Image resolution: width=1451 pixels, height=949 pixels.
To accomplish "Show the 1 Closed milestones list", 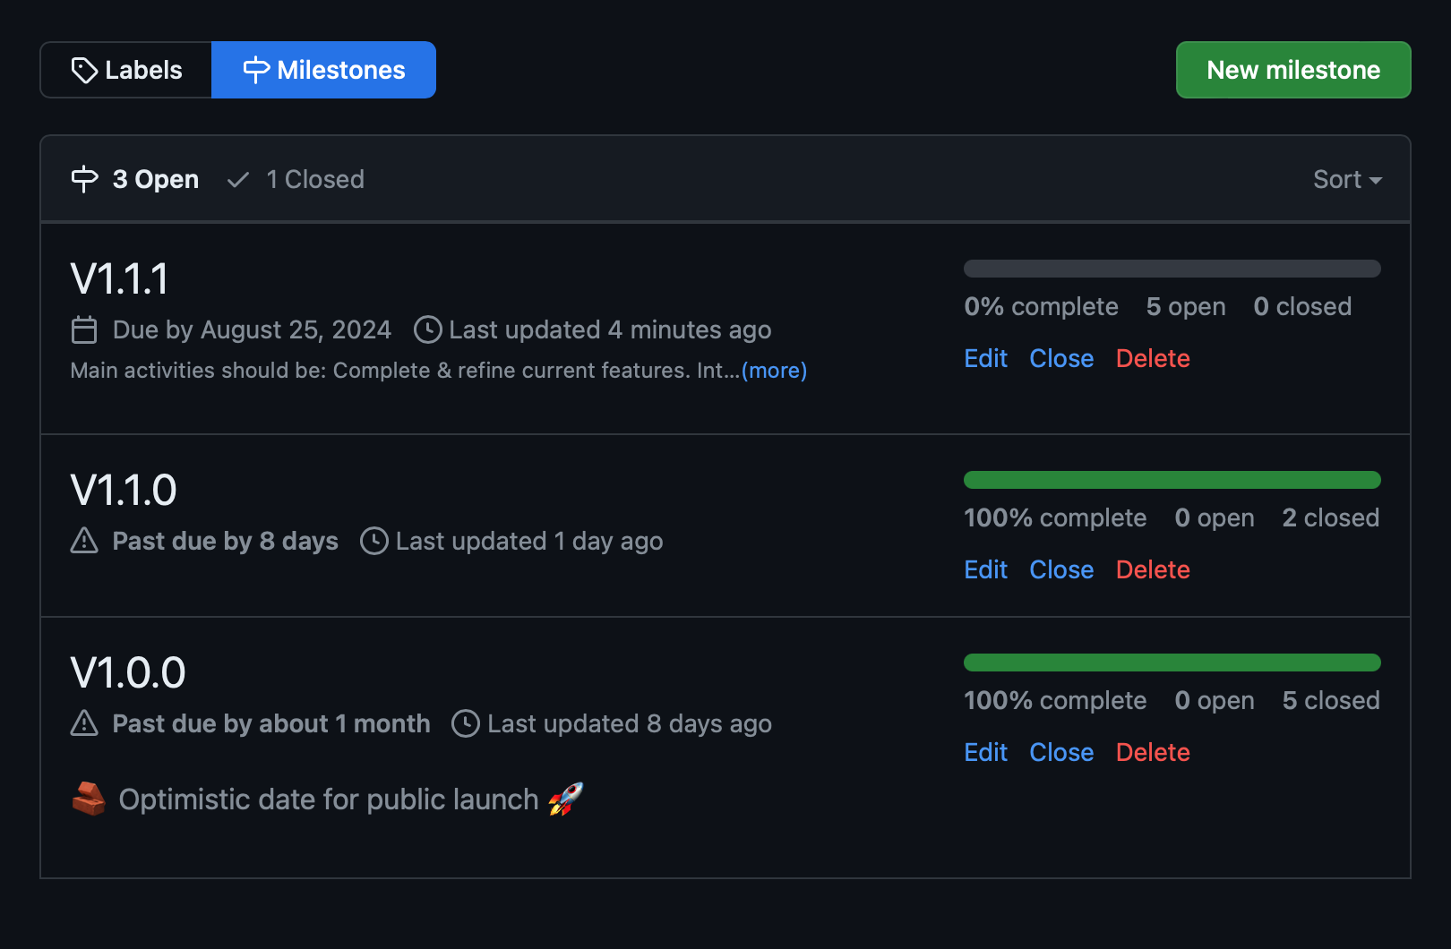I will click(296, 179).
